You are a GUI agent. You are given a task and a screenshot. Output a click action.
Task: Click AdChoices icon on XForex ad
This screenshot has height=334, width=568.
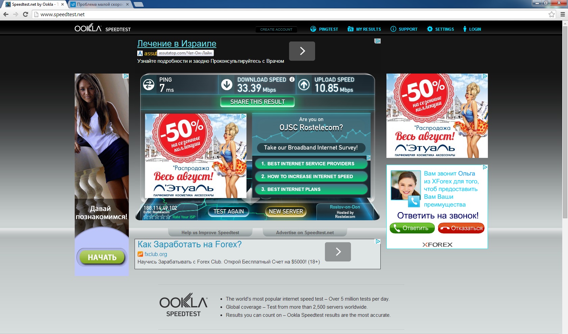point(485,167)
